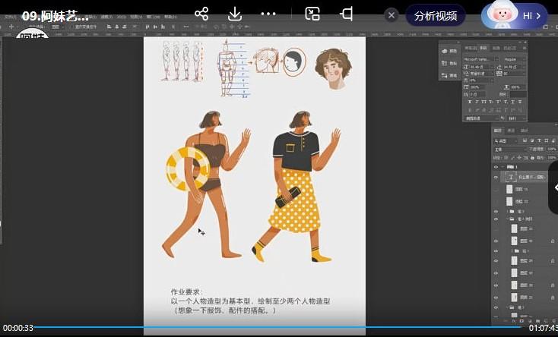Click the crop screenshot icon in the top bar
Image resolution: width=558 pixels, height=337 pixels.
(x=347, y=14)
